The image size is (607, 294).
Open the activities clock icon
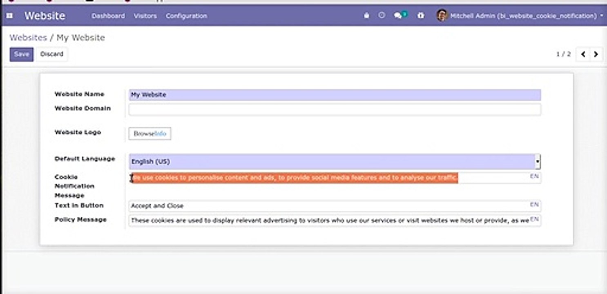point(382,16)
